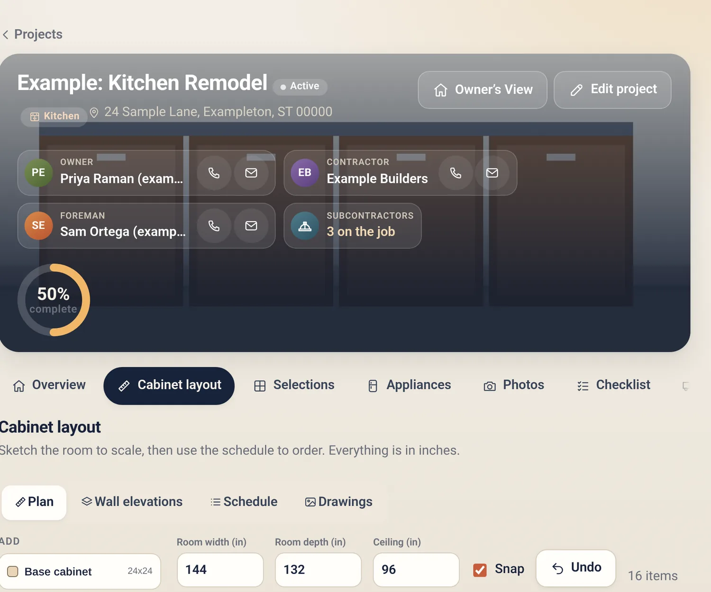Click the Ceiling height input field
This screenshot has height=592, width=711.
[417, 570]
